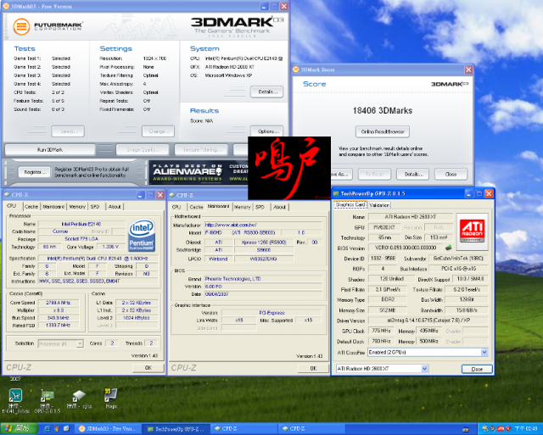Open the Windows Start button
Viewport: 543px width, 435px height.
(x=19, y=429)
